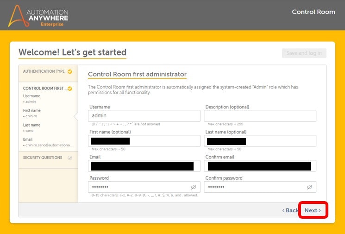345x234 pixels.
Task: Click the Control Room header text
Action: click(314, 12)
